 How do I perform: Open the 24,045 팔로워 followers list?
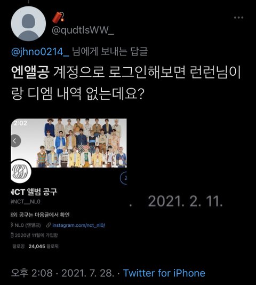[44, 247]
